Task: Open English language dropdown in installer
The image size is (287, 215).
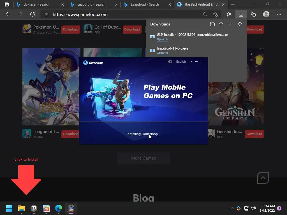Action: tap(184, 62)
